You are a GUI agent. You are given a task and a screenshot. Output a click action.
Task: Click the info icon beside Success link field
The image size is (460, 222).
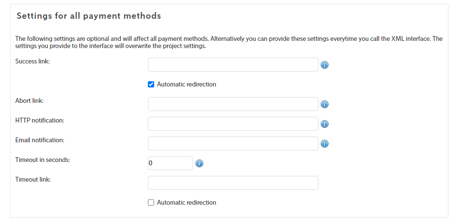[x=325, y=65]
